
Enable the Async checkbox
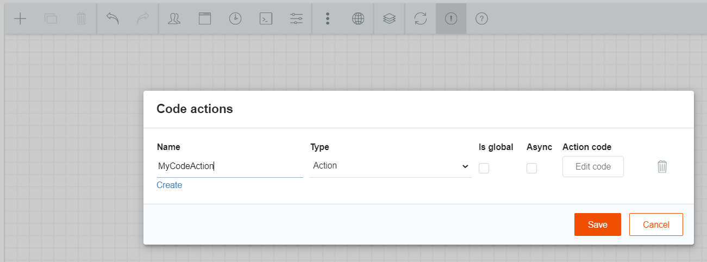531,168
